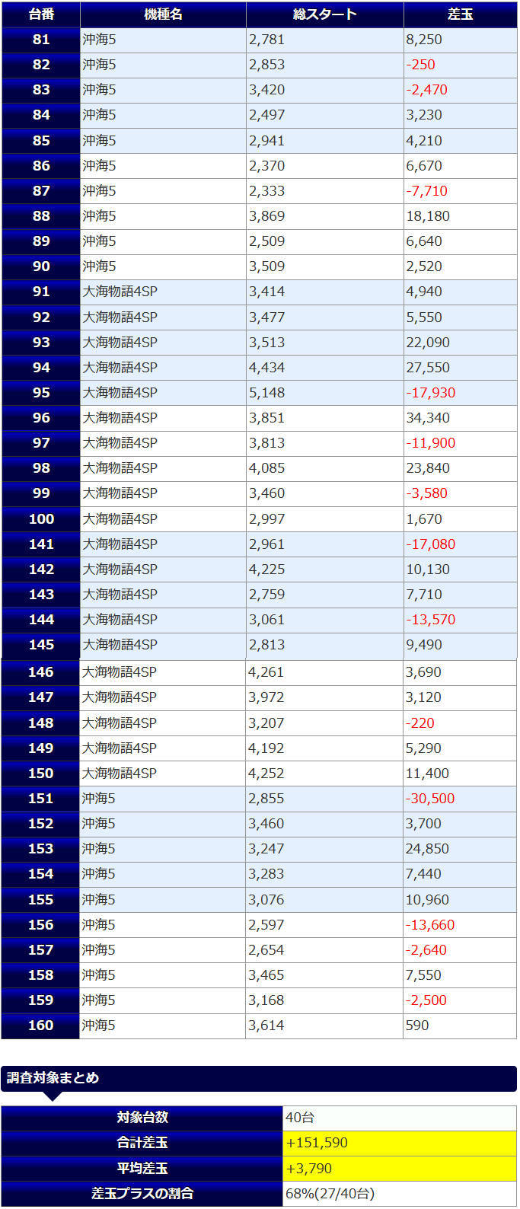Click the 台番 column header
Viewport: 520px width, 1209px height.
pyautogui.click(x=41, y=14)
